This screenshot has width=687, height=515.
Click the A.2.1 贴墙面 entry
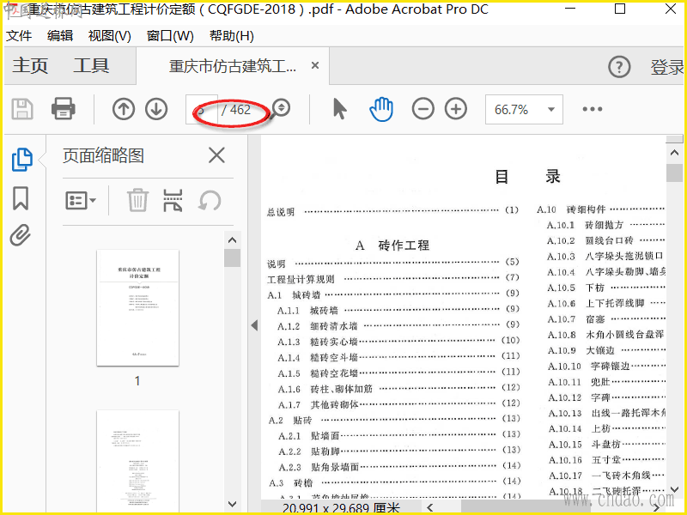tap(398, 436)
